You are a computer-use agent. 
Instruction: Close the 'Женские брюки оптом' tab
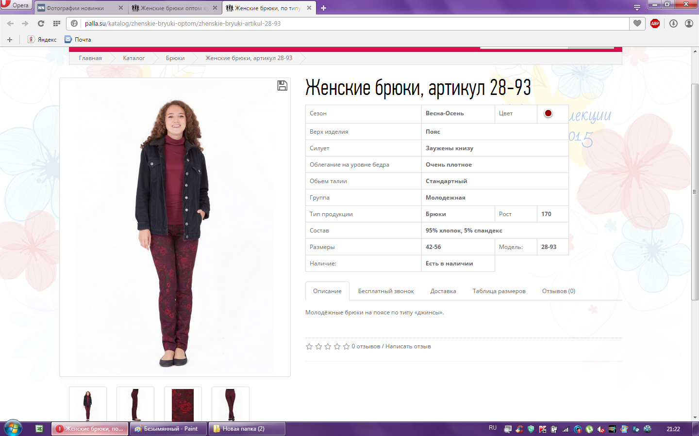click(x=215, y=8)
